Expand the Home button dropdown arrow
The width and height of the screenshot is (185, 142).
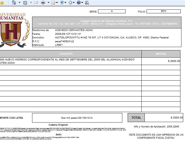tap(19, 3)
